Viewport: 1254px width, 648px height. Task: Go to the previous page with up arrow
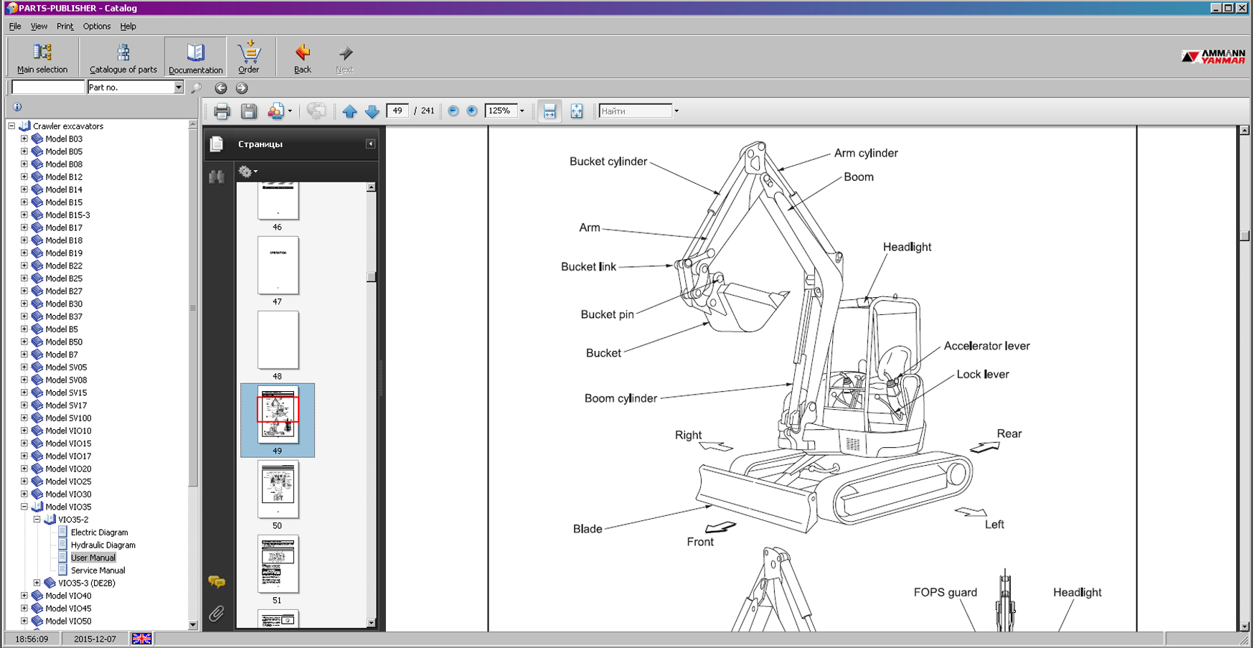click(349, 111)
